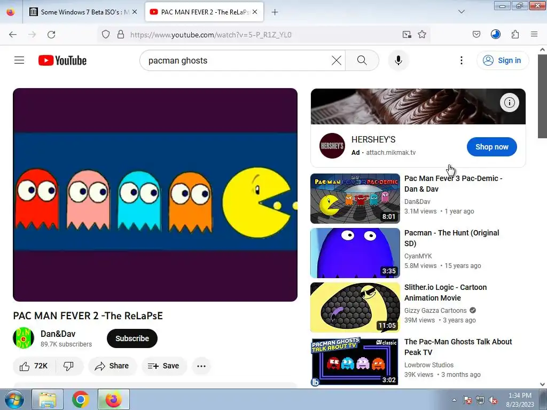Click 'Gizzy Gazza Cartoons' channel name
The image size is (547, 410).
coord(435,310)
